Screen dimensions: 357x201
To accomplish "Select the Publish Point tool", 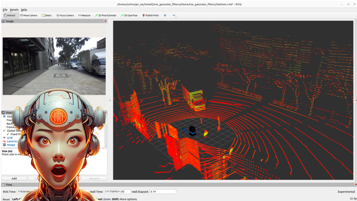I will click(x=150, y=15).
